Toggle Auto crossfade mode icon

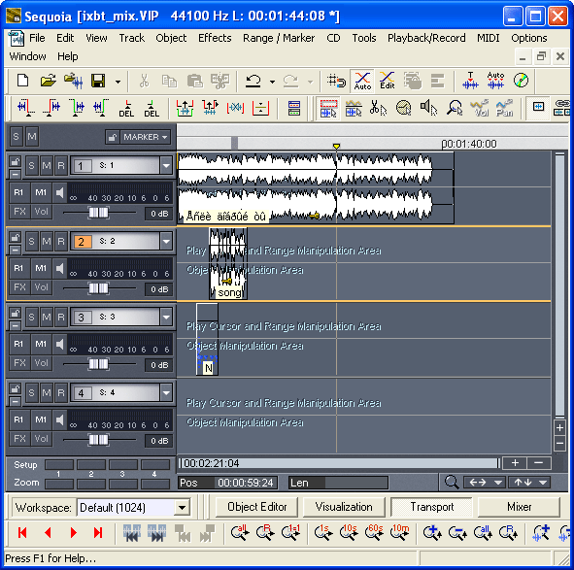pos(362,81)
